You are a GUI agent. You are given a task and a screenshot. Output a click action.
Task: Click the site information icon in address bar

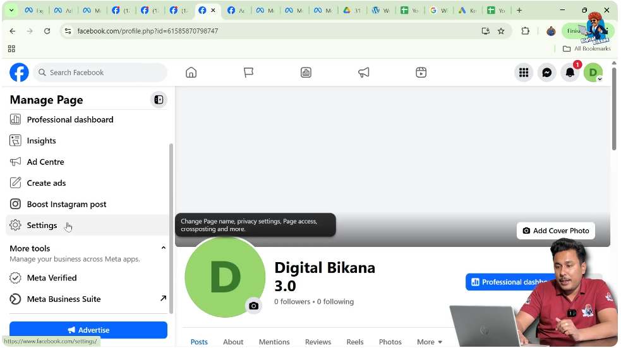[x=68, y=31]
